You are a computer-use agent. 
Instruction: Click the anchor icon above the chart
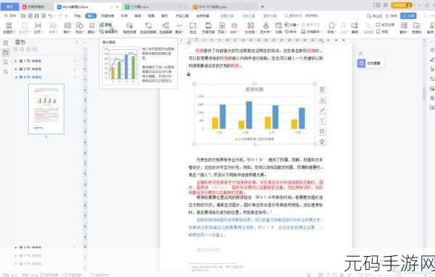(188, 74)
